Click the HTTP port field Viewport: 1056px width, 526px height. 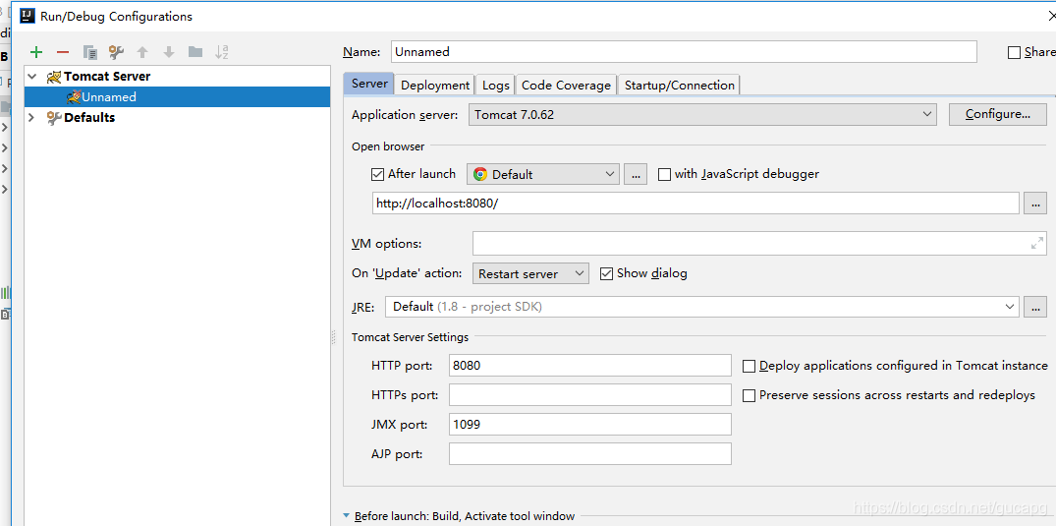(x=590, y=366)
